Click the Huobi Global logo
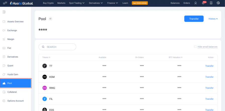This screenshot has width=225, height=111. [21, 3]
